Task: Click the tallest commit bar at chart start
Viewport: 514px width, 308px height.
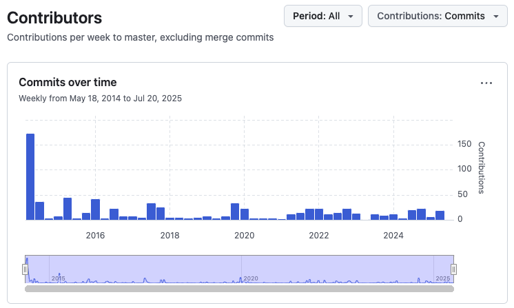Action: [x=30, y=176]
